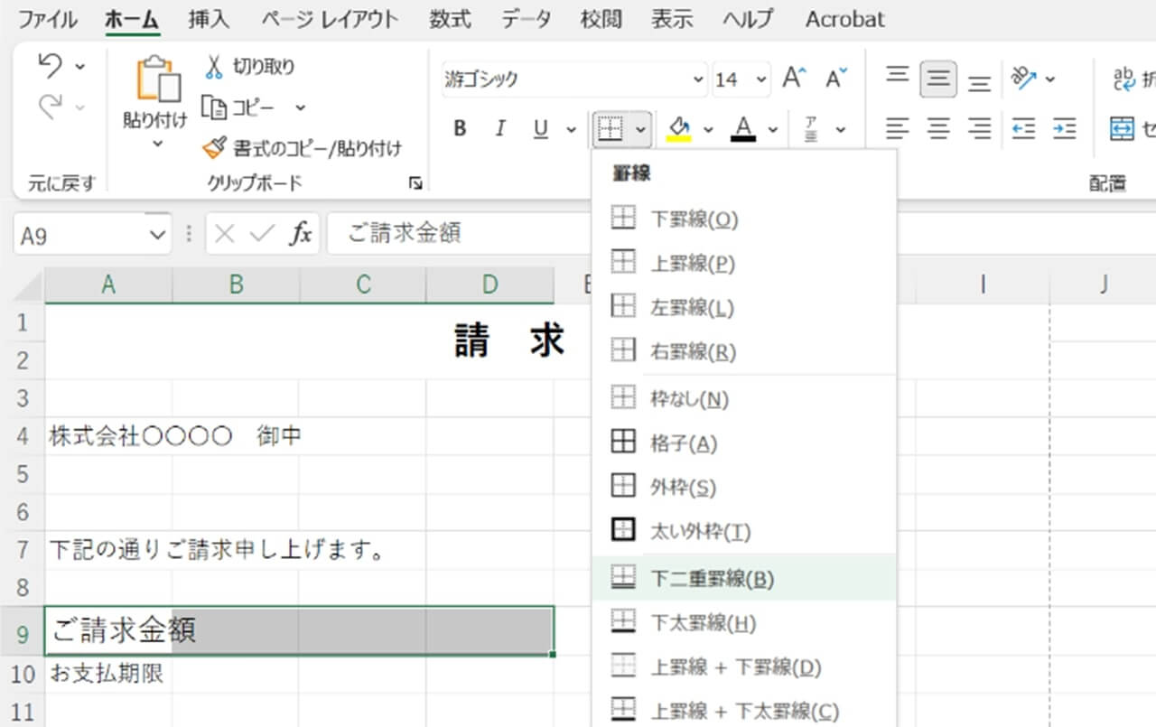Choose 上罫線 + 下罫線(D) option
The image size is (1156, 727).
click(x=744, y=666)
